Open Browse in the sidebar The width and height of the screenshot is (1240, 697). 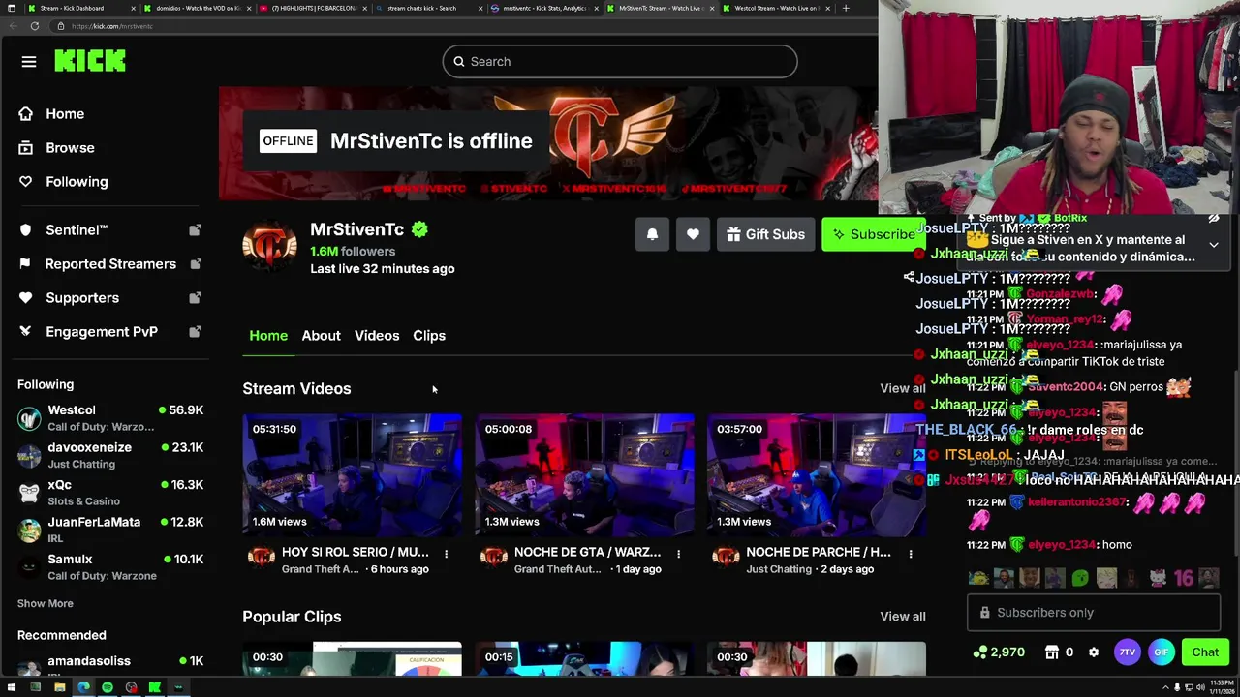(56, 148)
